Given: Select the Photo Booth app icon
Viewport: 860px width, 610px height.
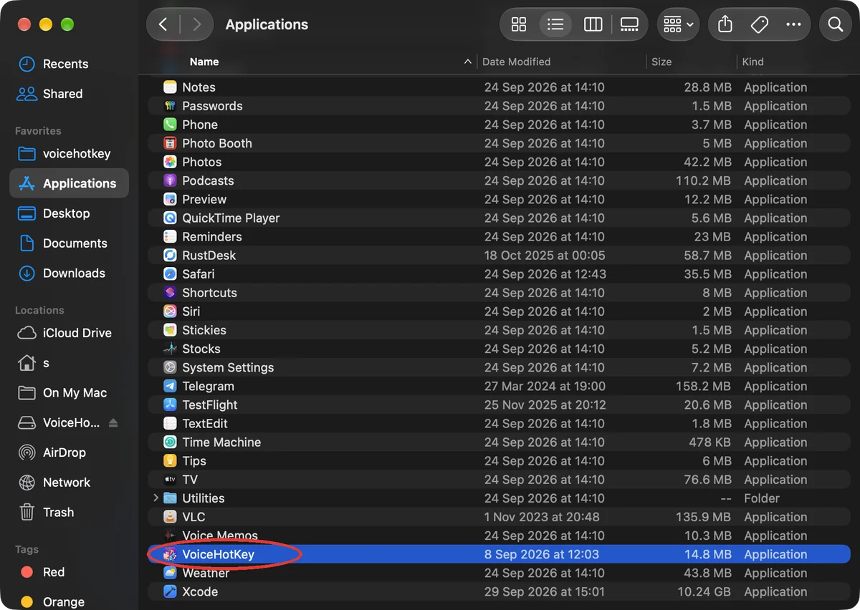Looking at the screenshot, I should pos(170,143).
